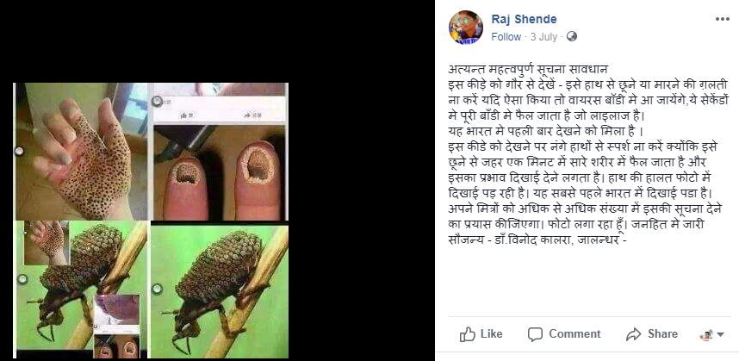Click the thumbs-up Like icon
739x361 pixels.
(x=467, y=334)
